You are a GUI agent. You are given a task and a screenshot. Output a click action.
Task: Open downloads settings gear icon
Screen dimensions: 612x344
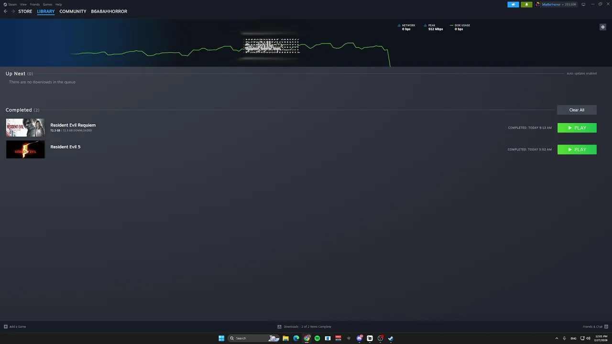pos(603,27)
